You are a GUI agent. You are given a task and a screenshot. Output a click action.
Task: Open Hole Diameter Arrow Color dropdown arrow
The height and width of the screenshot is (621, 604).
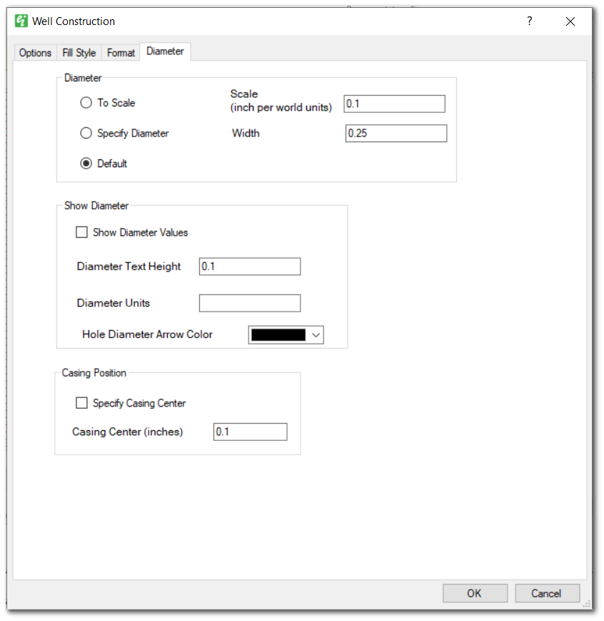316,334
